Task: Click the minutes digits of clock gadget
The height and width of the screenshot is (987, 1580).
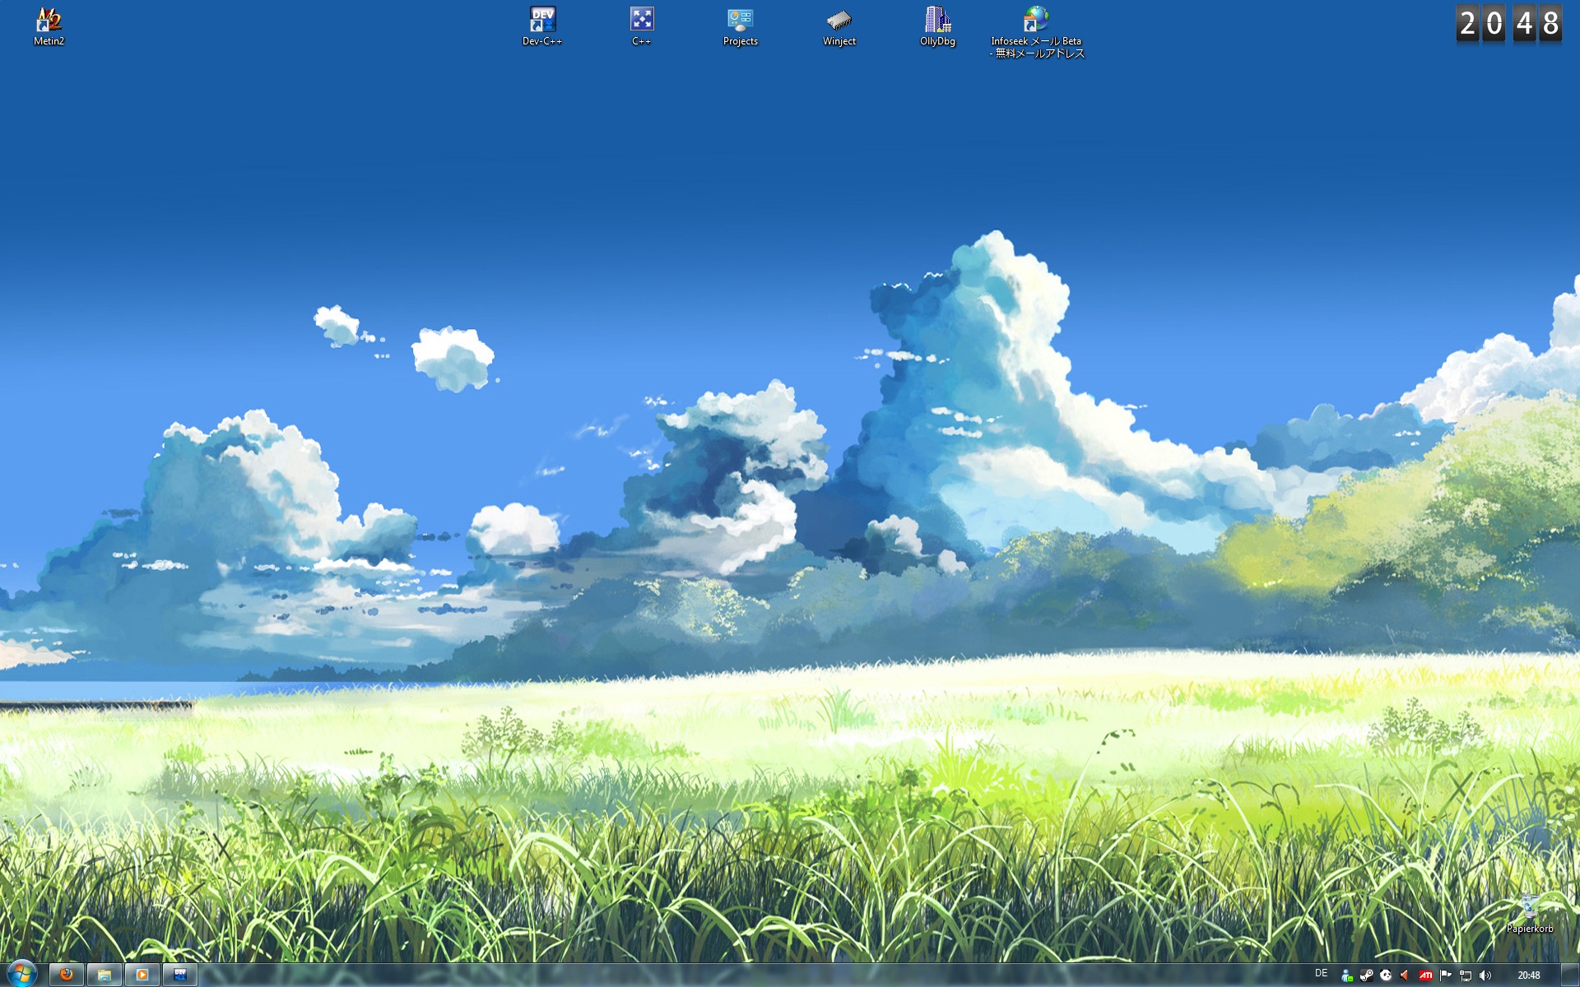Action: [x=1538, y=24]
